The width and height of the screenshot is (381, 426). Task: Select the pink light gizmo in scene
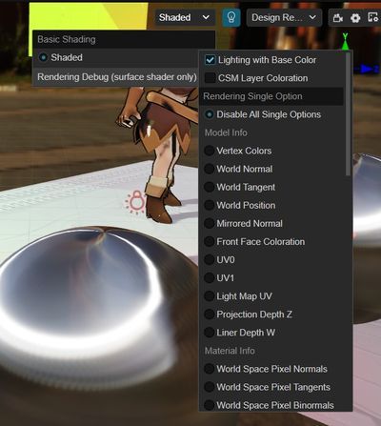(136, 201)
